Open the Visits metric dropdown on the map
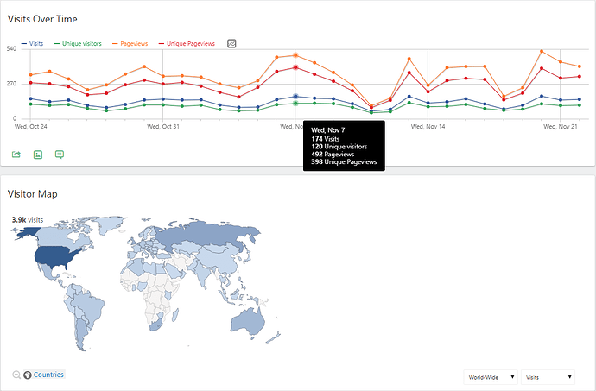The height and width of the screenshot is (391, 596). tap(548, 377)
